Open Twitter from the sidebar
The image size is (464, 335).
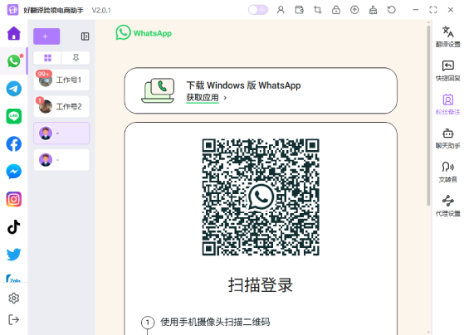[x=13, y=255]
